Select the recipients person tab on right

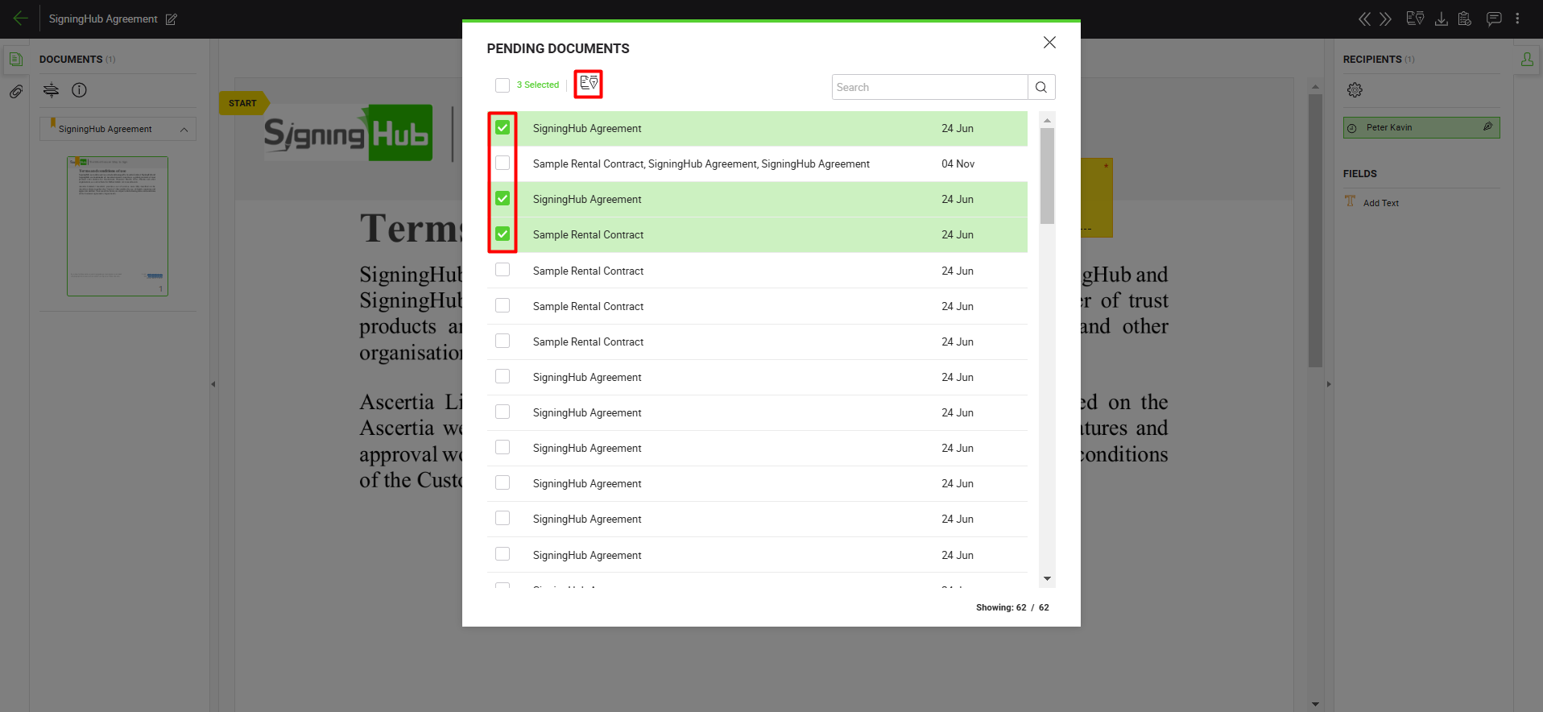pyautogui.click(x=1527, y=60)
